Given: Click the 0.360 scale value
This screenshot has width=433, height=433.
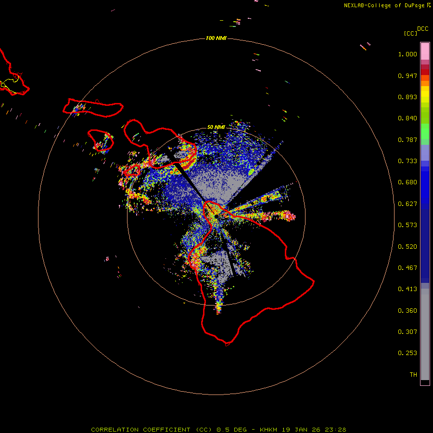Looking at the screenshot, I should (x=408, y=311).
